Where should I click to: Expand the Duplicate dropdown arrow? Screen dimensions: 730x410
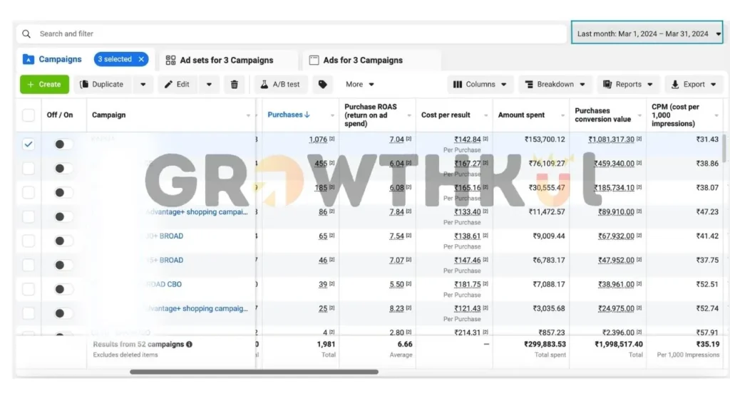pos(143,85)
